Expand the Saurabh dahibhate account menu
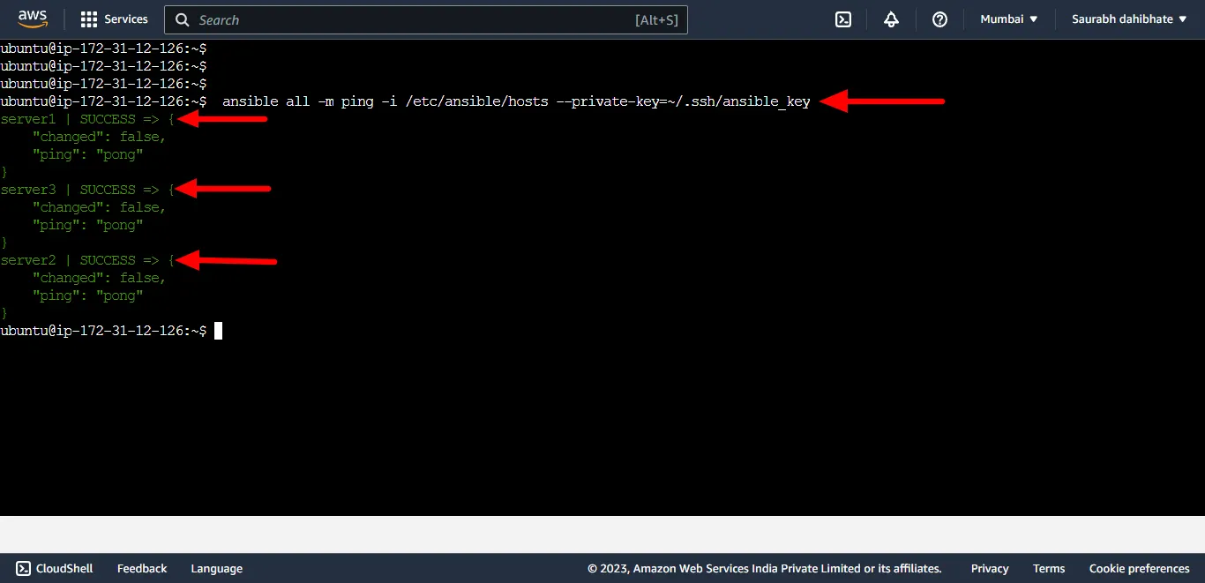Viewport: 1205px width, 583px height. 1129,19
